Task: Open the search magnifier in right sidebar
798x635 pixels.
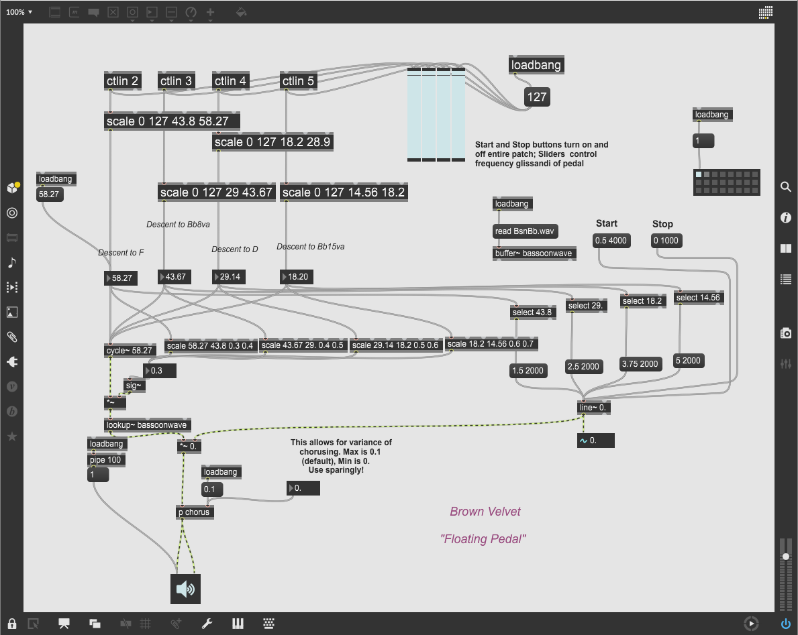Action: point(786,186)
